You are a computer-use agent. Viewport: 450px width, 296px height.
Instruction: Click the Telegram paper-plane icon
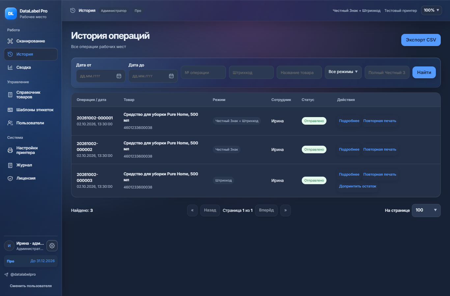click(6, 274)
